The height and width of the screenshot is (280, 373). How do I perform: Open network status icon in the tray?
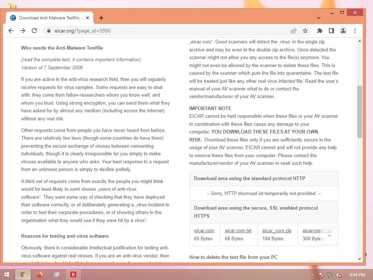(x=330, y=275)
